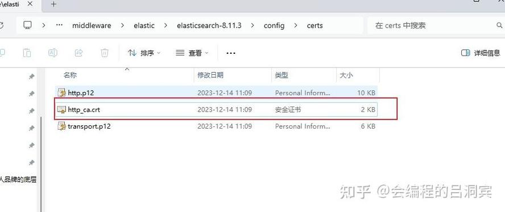
Task: Go to elasticsearch-8.11.3 in breadcrumb
Action: (209, 26)
